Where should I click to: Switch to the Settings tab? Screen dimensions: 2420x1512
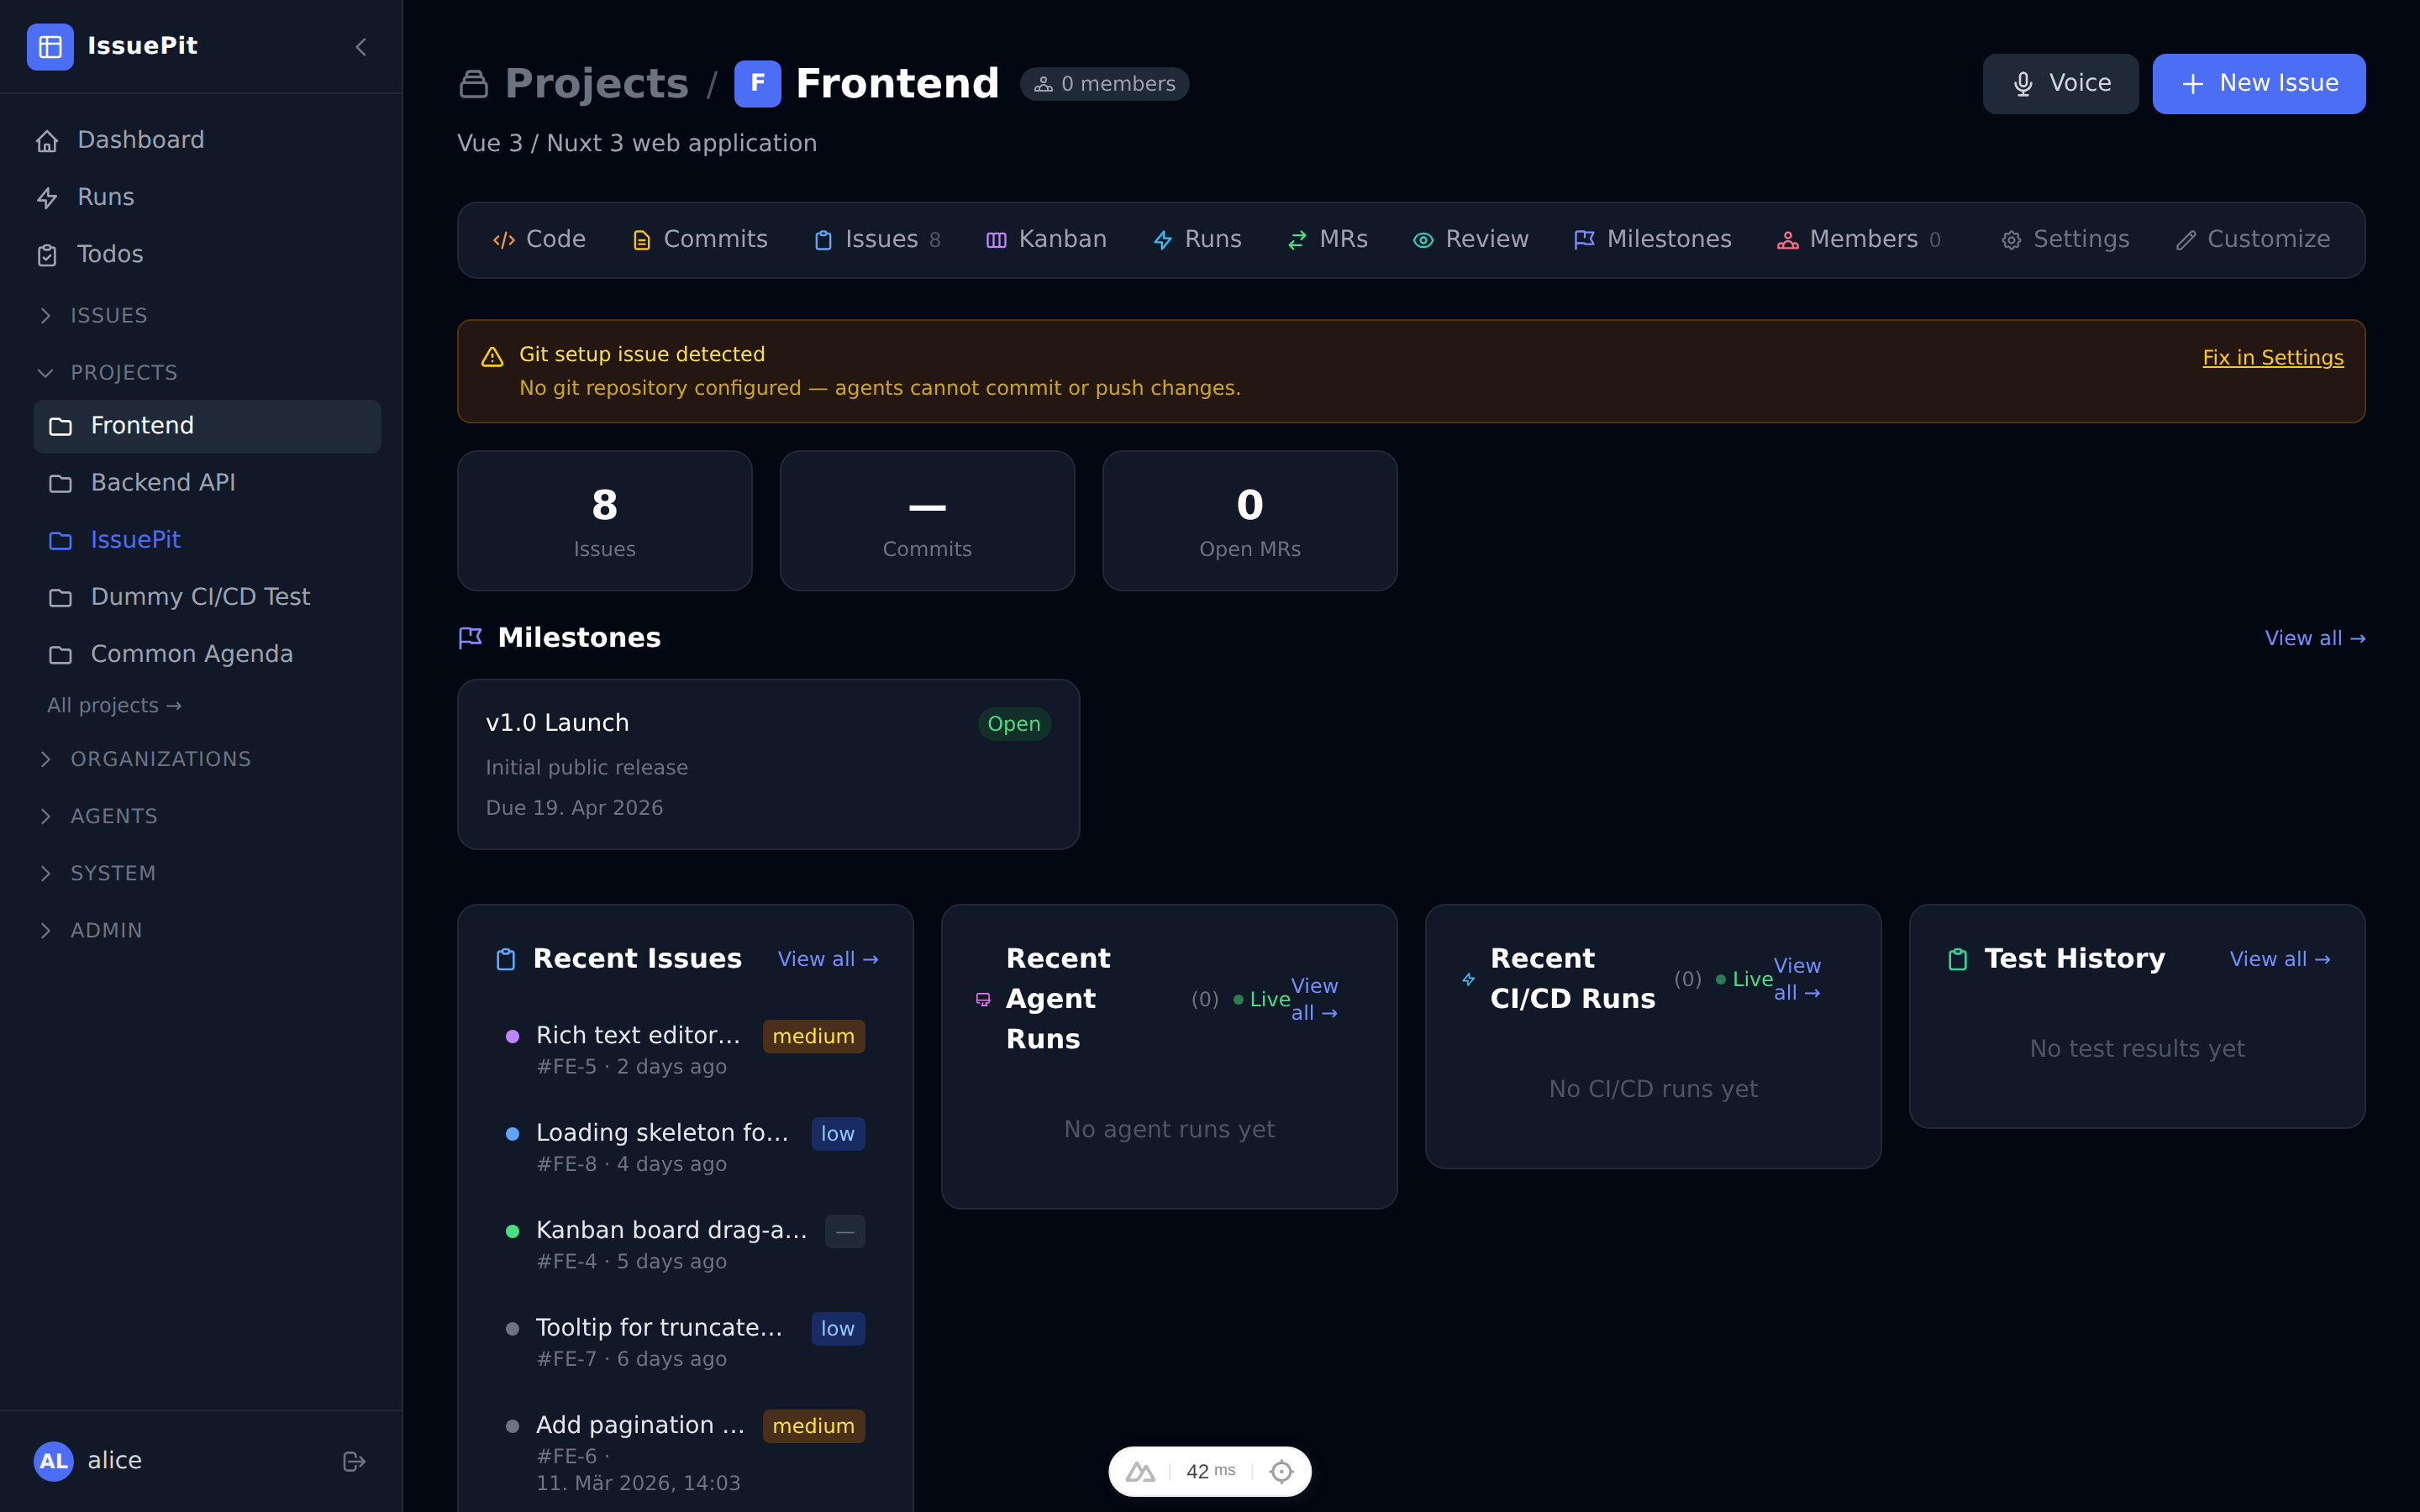click(2065, 239)
